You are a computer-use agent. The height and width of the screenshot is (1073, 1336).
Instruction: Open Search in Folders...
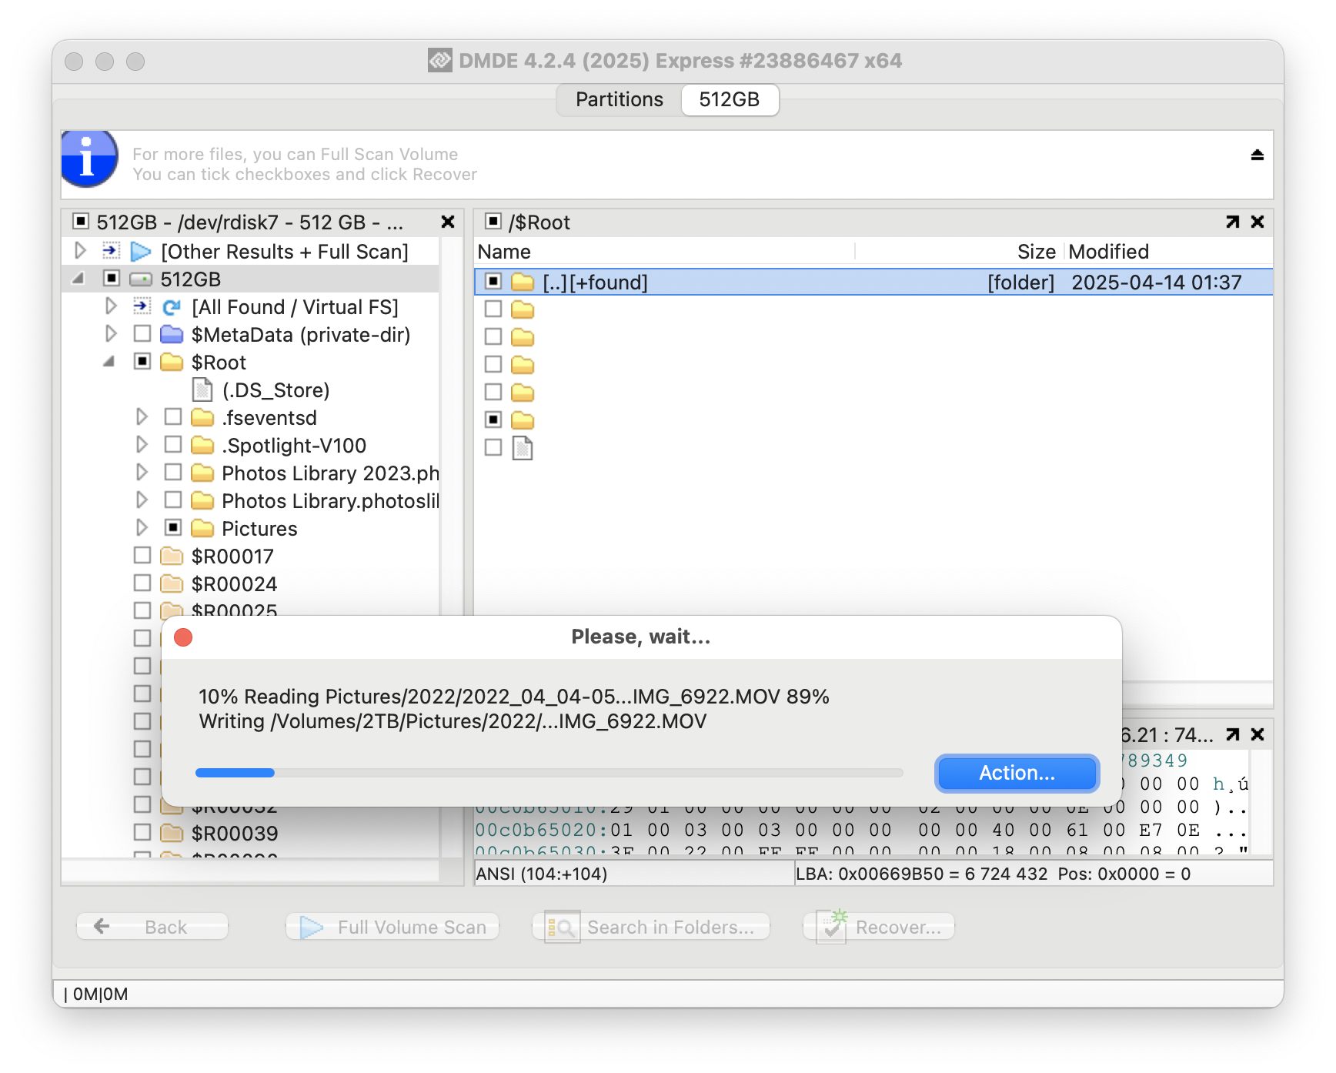[x=651, y=927]
